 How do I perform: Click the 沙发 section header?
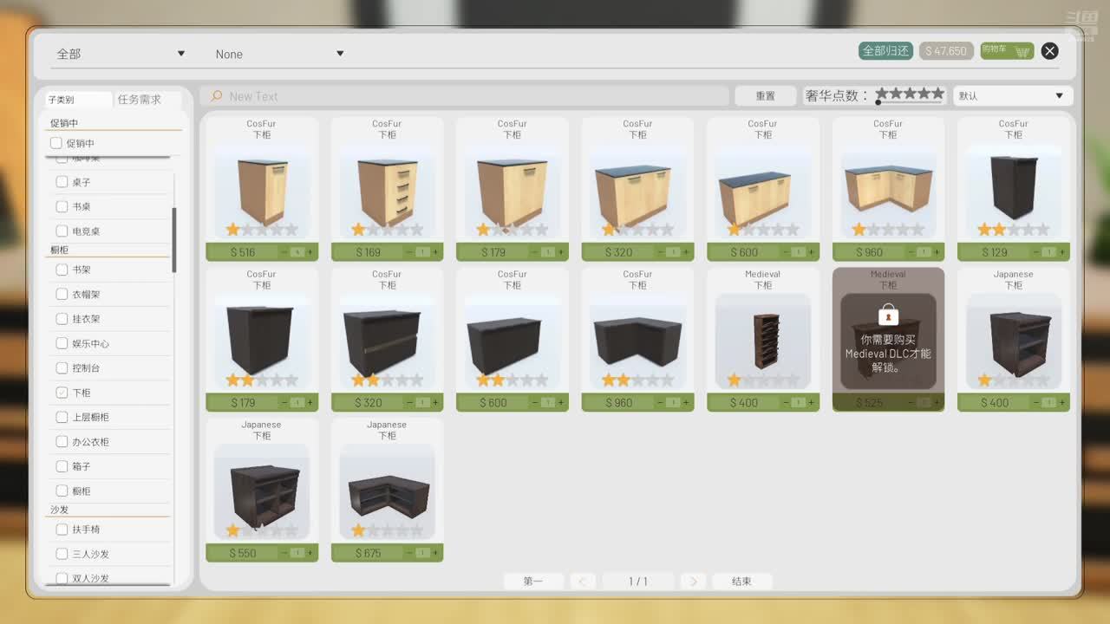(59, 510)
